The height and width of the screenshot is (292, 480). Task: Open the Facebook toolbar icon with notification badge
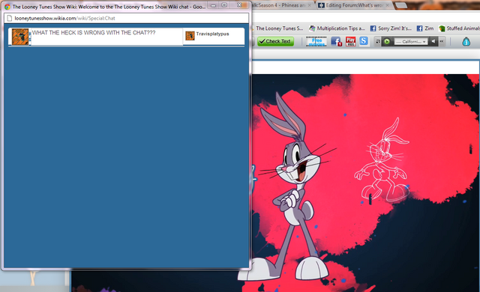tap(336, 41)
